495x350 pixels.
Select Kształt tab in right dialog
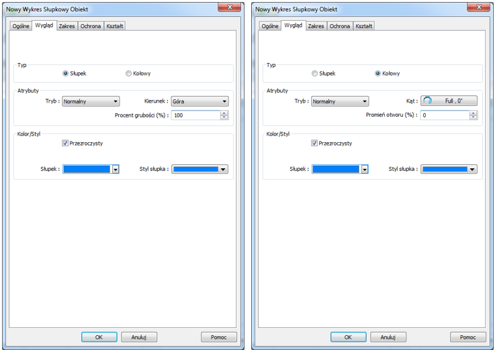[363, 26]
